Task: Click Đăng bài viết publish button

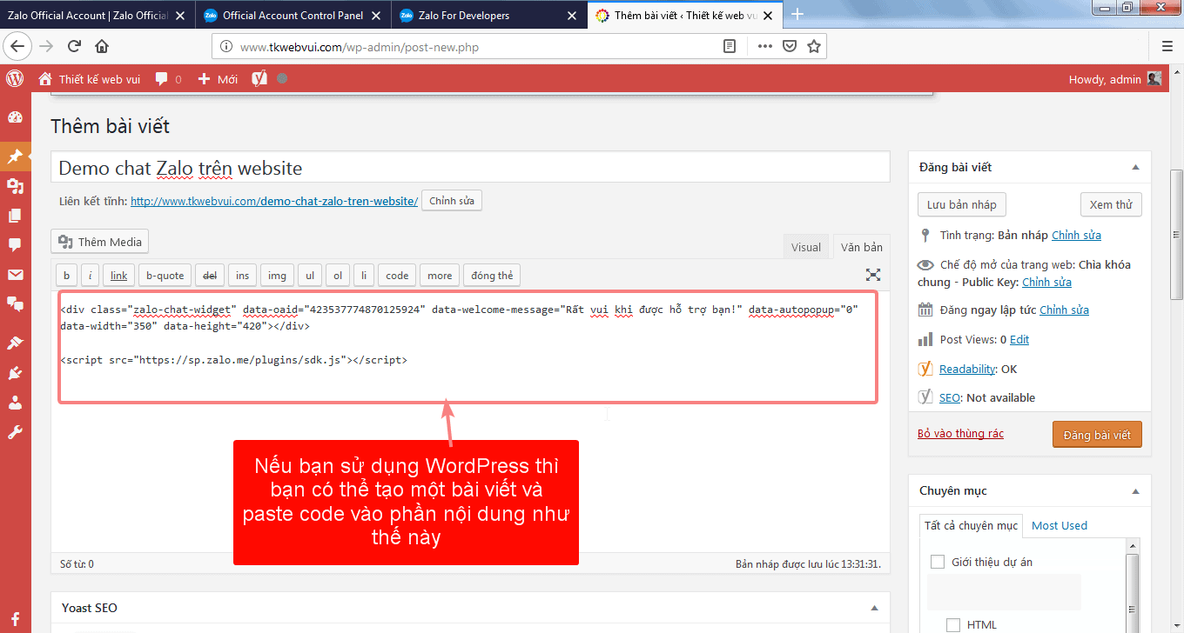Action: coord(1097,435)
